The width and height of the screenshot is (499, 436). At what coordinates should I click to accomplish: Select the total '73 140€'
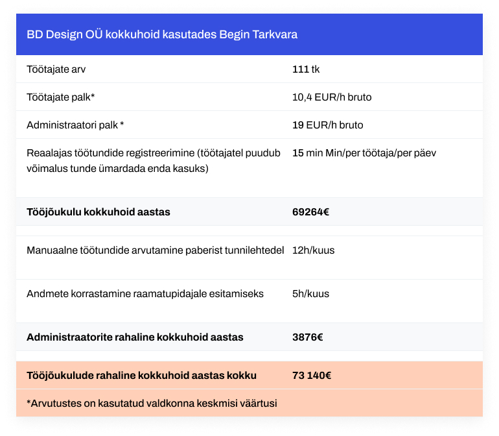tap(312, 376)
